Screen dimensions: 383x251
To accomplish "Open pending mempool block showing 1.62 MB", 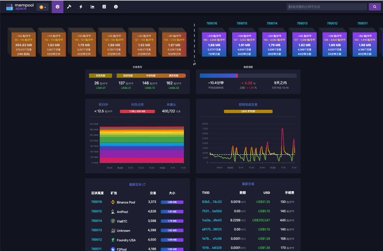I will [54, 44].
